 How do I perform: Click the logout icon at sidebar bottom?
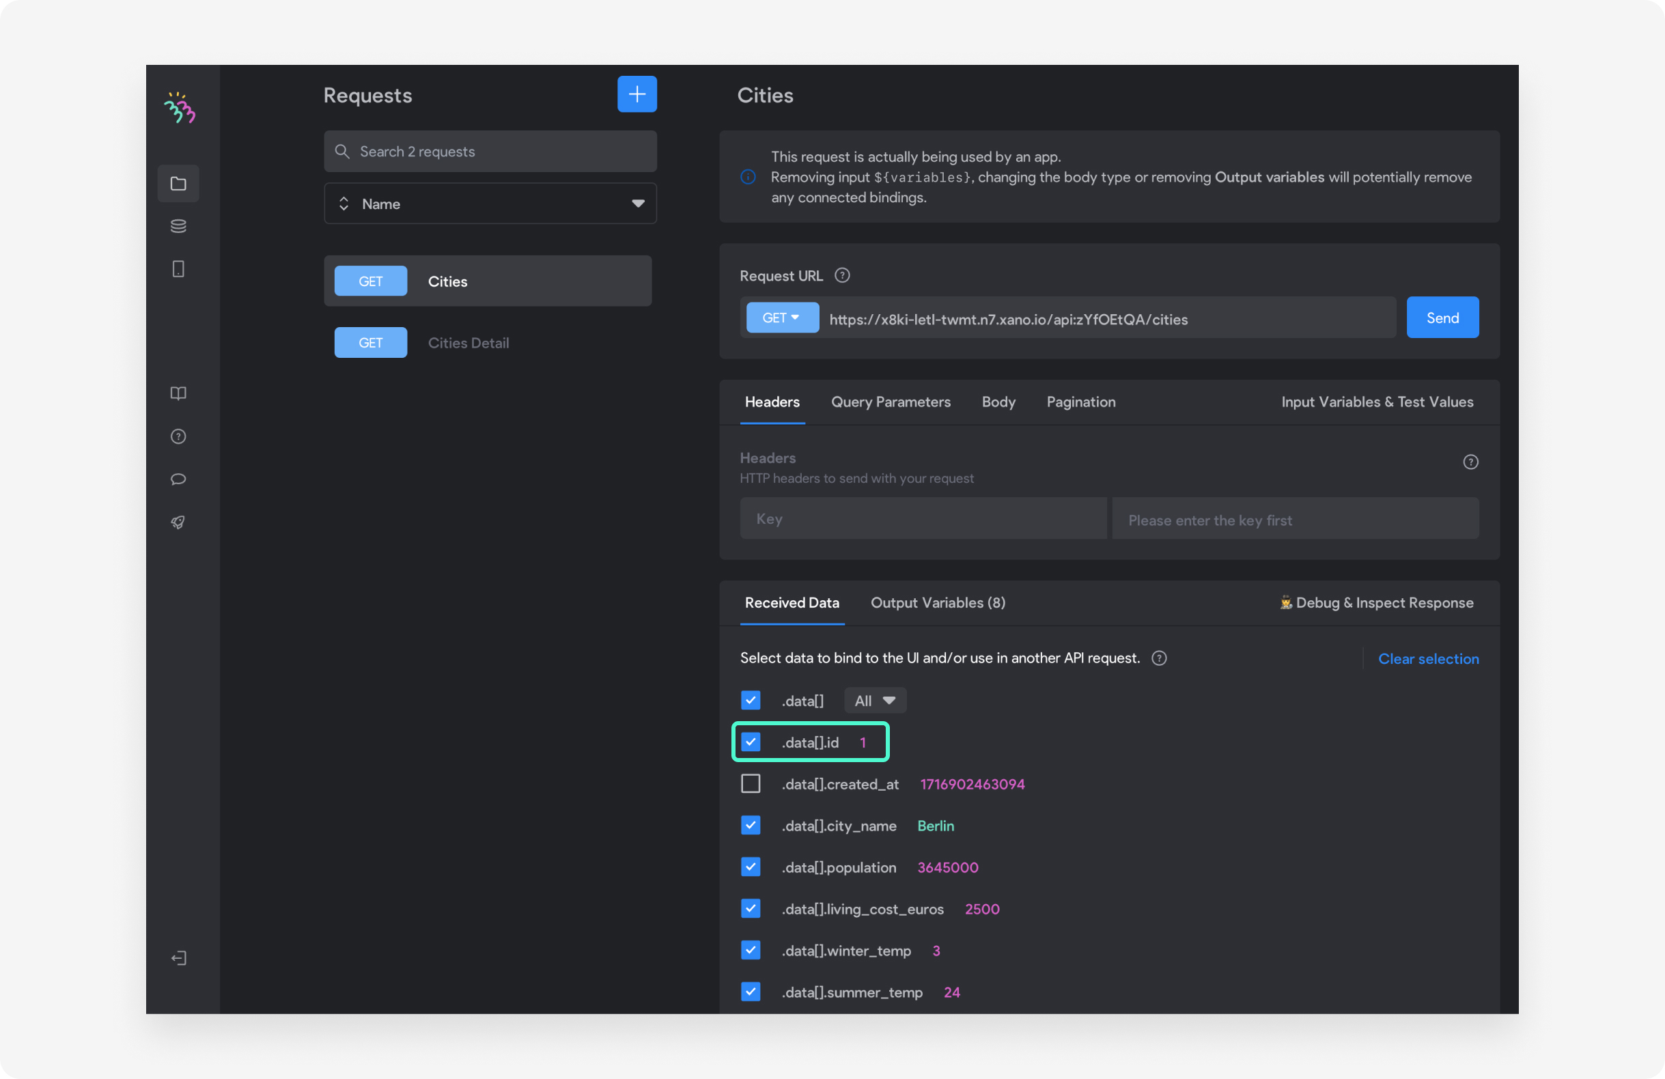(178, 958)
